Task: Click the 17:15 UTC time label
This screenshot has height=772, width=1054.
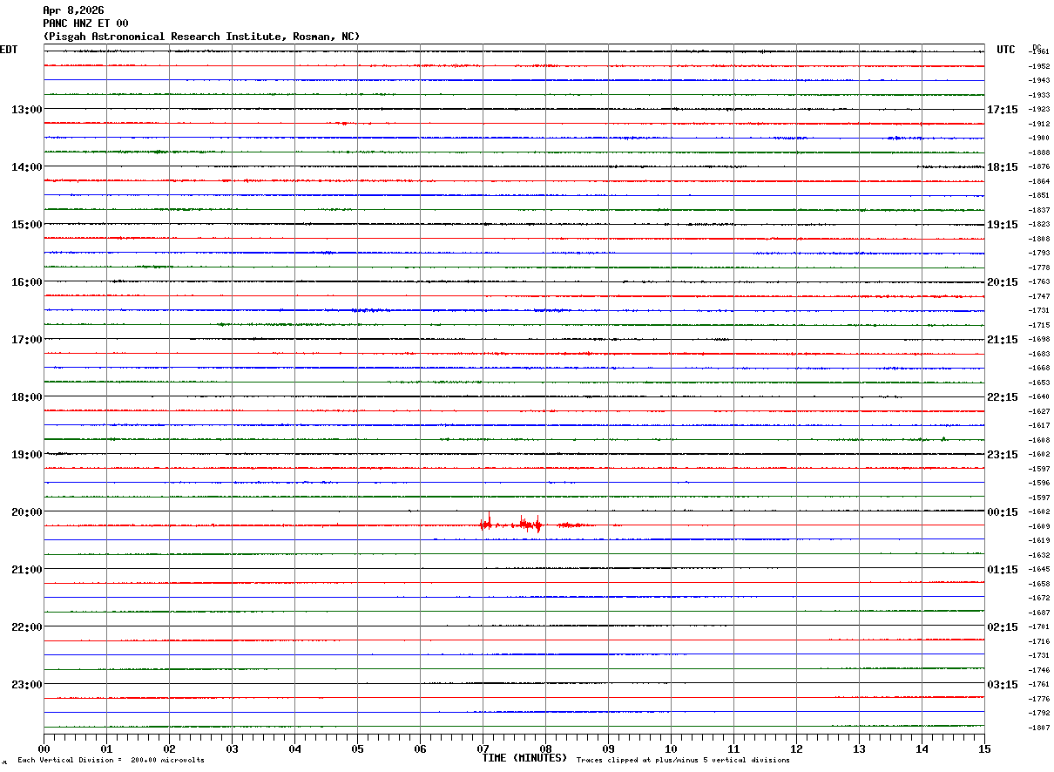Action: tap(1002, 110)
